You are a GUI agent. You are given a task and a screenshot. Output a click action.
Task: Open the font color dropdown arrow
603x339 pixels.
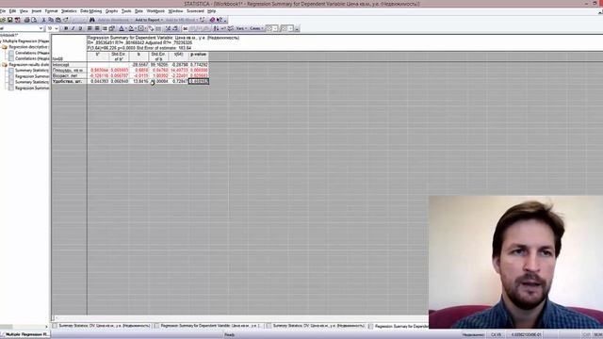pyautogui.click(x=126, y=28)
